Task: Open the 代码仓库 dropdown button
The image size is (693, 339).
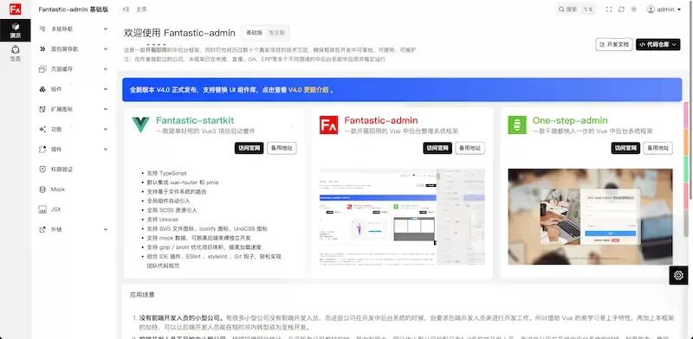Action: pos(658,44)
